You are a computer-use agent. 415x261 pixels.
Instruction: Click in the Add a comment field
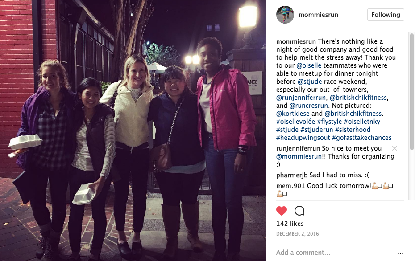pyautogui.click(x=335, y=253)
